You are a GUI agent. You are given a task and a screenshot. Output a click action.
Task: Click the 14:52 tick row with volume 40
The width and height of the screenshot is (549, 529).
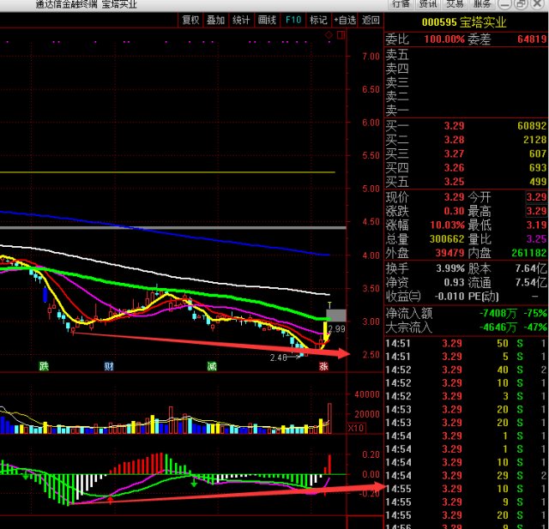pos(467,370)
